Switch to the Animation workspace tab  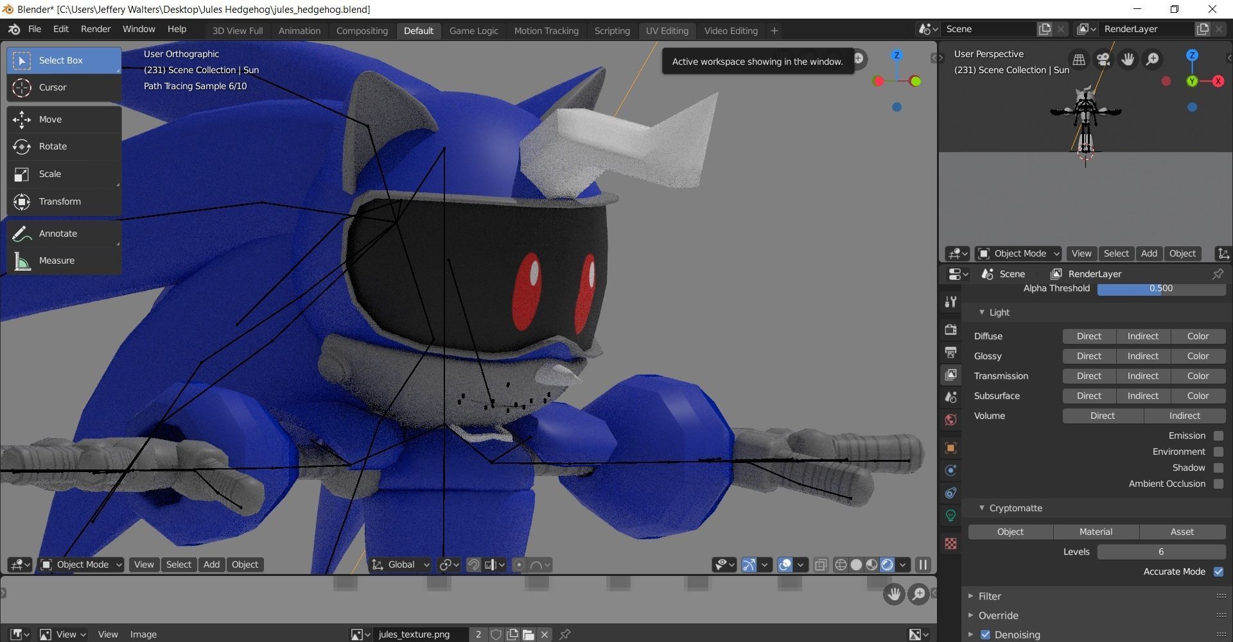[299, 31]
